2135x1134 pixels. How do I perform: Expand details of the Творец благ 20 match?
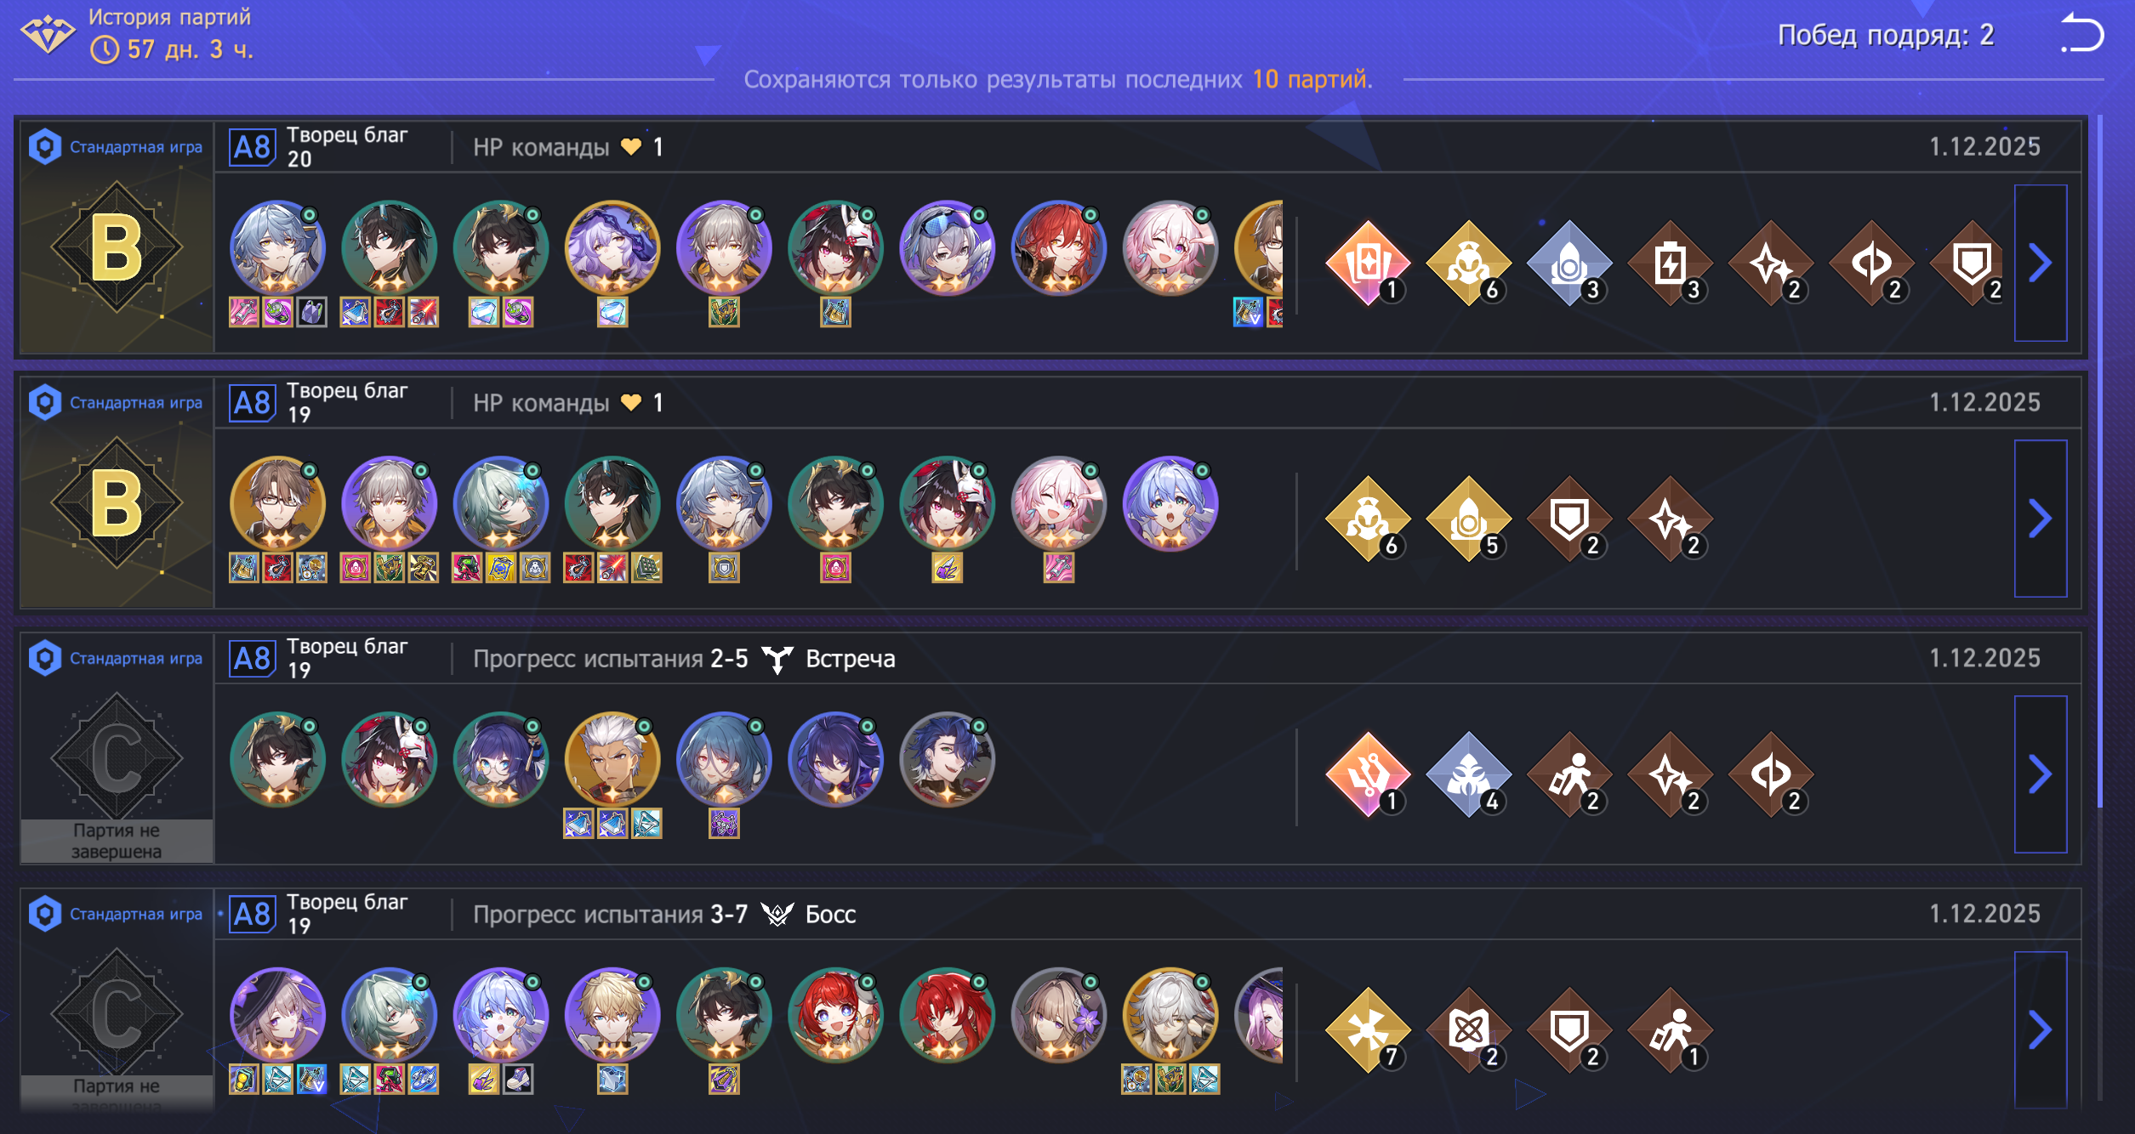(x=2040, y=263)
